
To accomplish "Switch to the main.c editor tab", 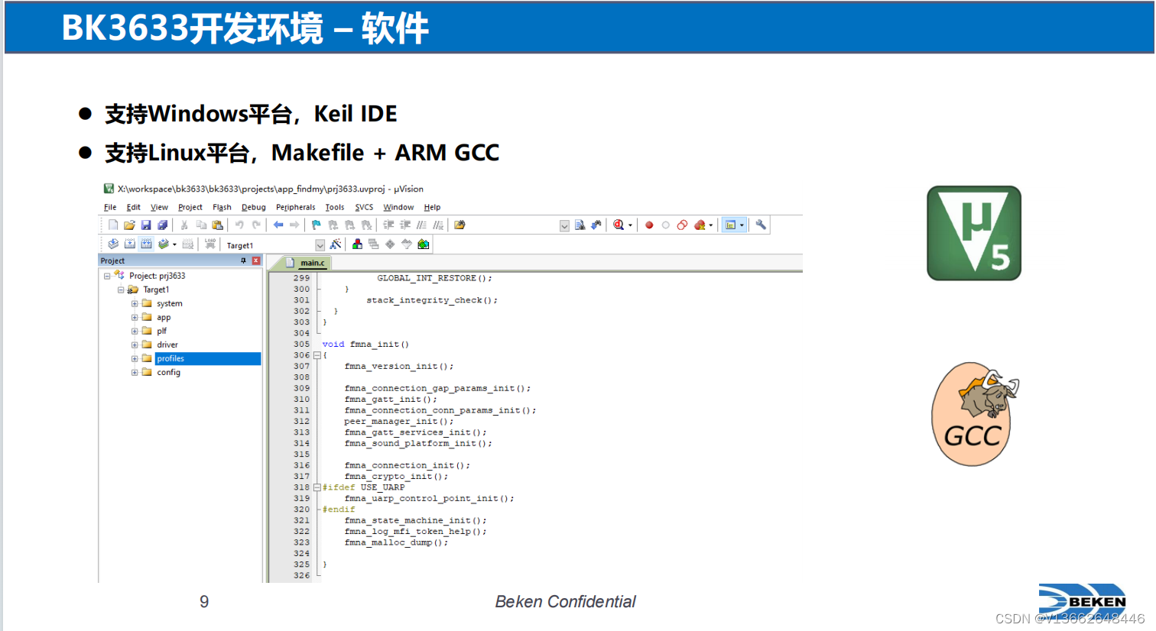I will coord(311,262).
